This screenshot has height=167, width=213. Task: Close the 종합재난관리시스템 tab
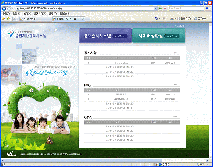[82, 19]
